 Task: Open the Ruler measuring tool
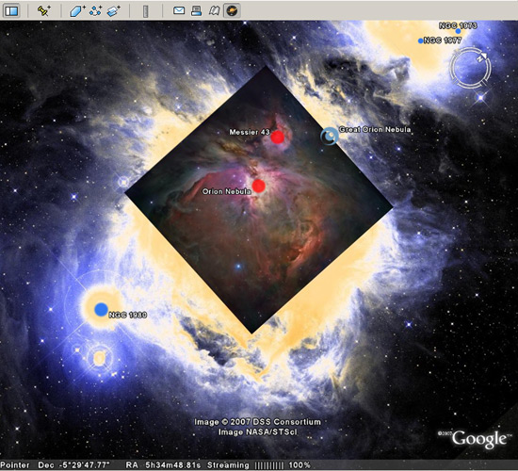click(x=146, y=11)
